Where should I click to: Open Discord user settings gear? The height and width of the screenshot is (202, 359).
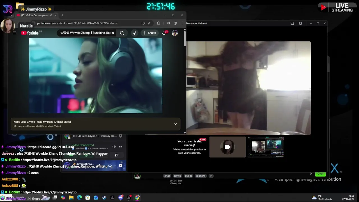coord(121,166)
